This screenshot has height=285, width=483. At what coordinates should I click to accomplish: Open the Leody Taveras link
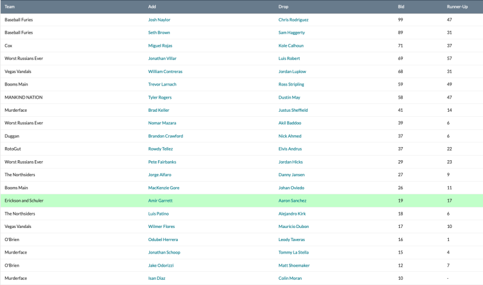(291, 239)
